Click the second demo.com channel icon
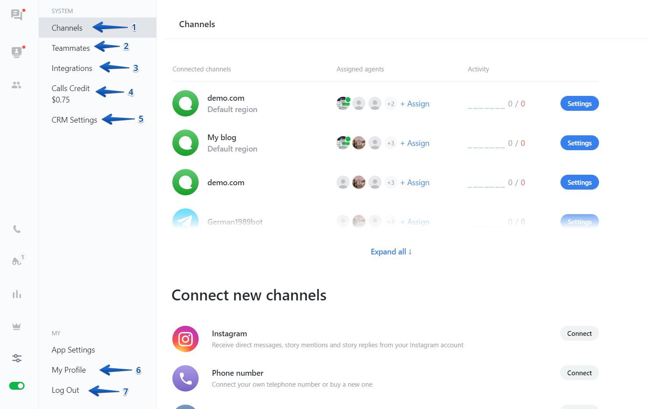Screen dimensions: 648x409 coord(186,182)
